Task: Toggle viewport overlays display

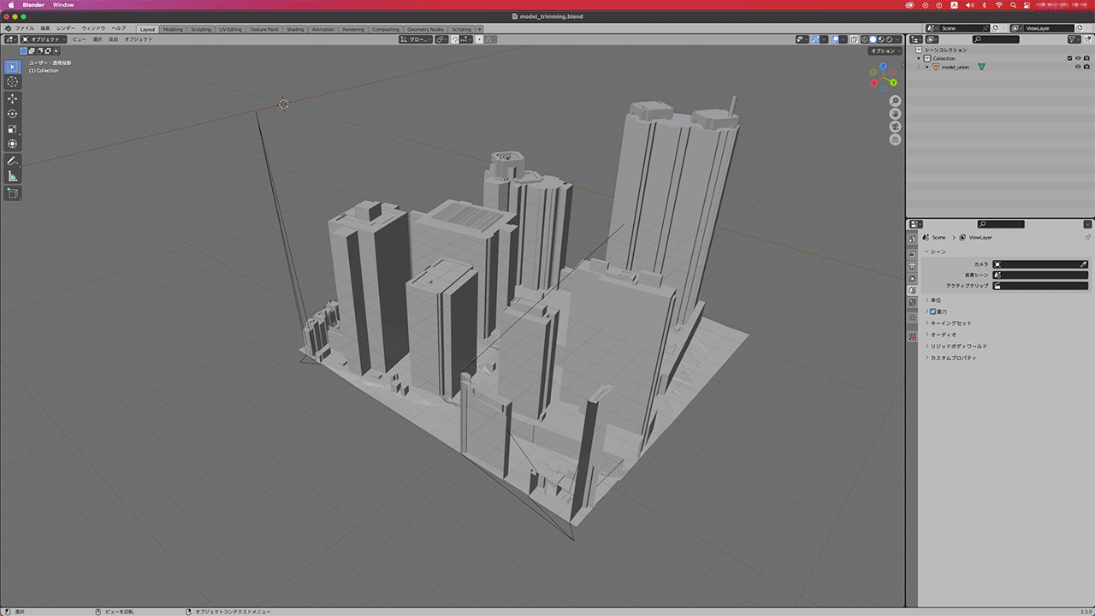Action: 835,39
